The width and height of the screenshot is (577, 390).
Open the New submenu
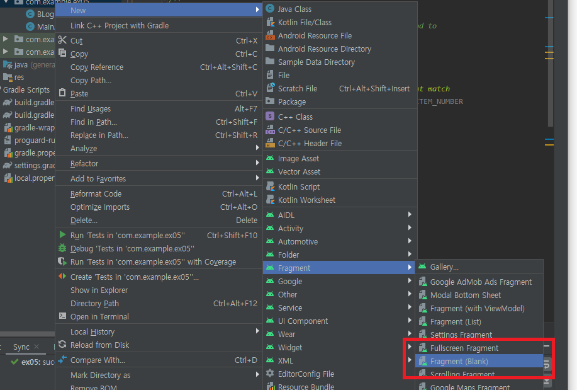pyautogui.click(x=159, y=10)
